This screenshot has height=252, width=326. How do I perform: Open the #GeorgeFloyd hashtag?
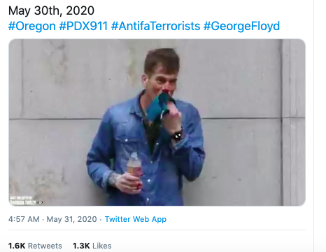(x=241, y=26)
